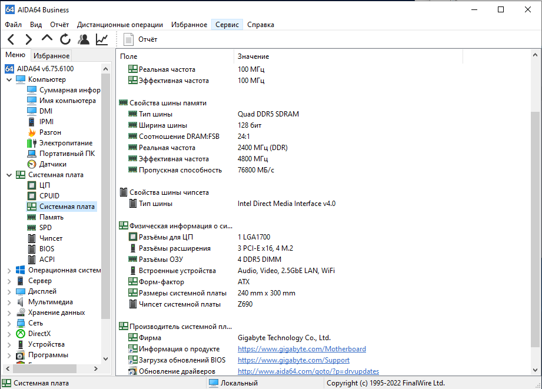This screenshot has width=542, height=389.
Task: Select the SPD tree item
Action: point(45,228)
